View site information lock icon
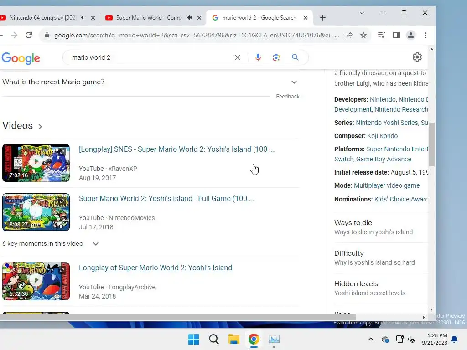The image size is (467, 350). click(x=47, y=35)
